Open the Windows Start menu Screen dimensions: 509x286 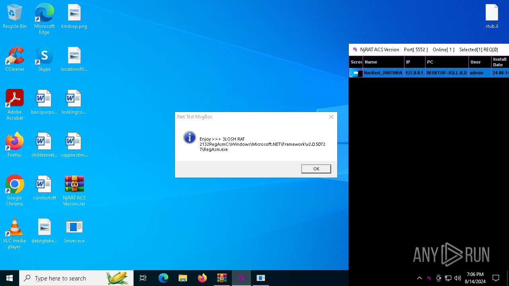[x=10, y=278]
